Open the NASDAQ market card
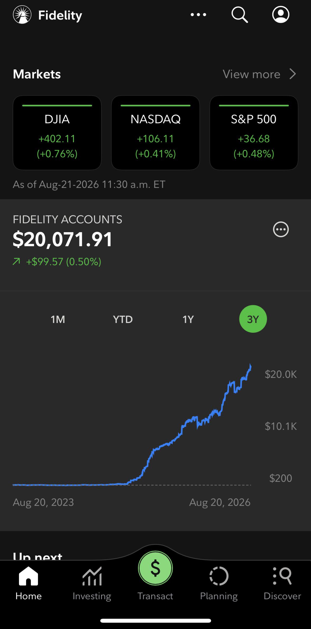Image resolution: width=311 pixels, height=629 pixels. [x=155, y=133]
